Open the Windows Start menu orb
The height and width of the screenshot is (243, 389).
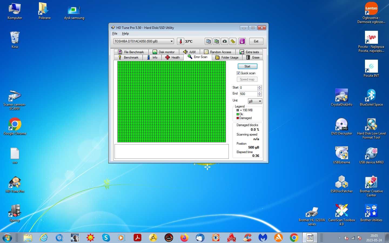(x=7, y=238)
